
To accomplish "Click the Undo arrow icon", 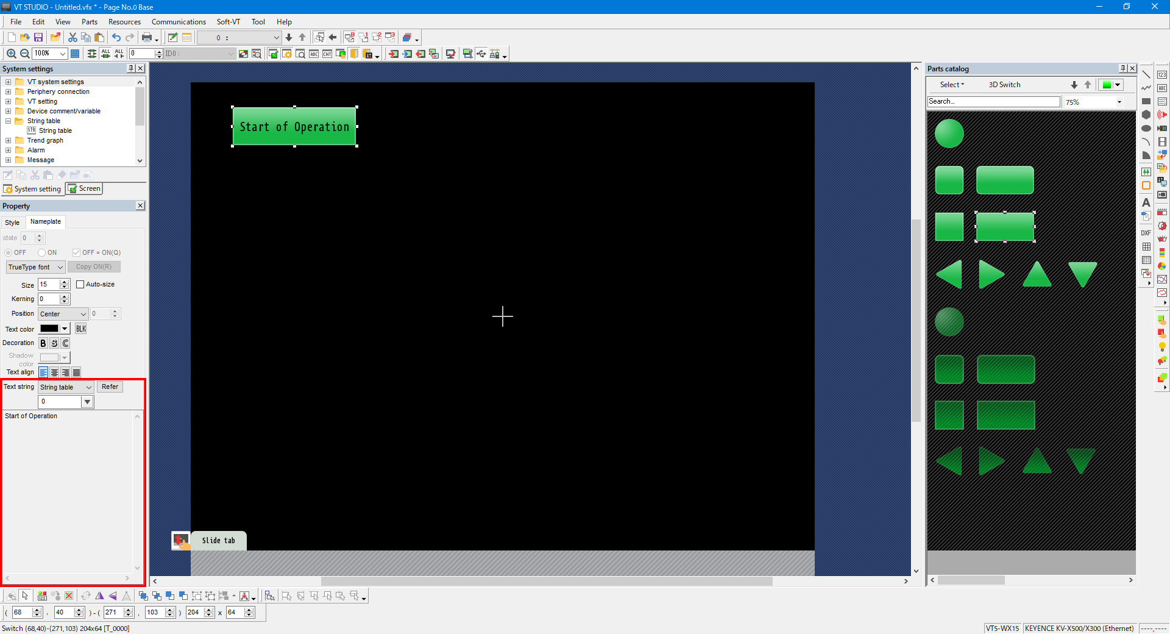I will [116, 38].
